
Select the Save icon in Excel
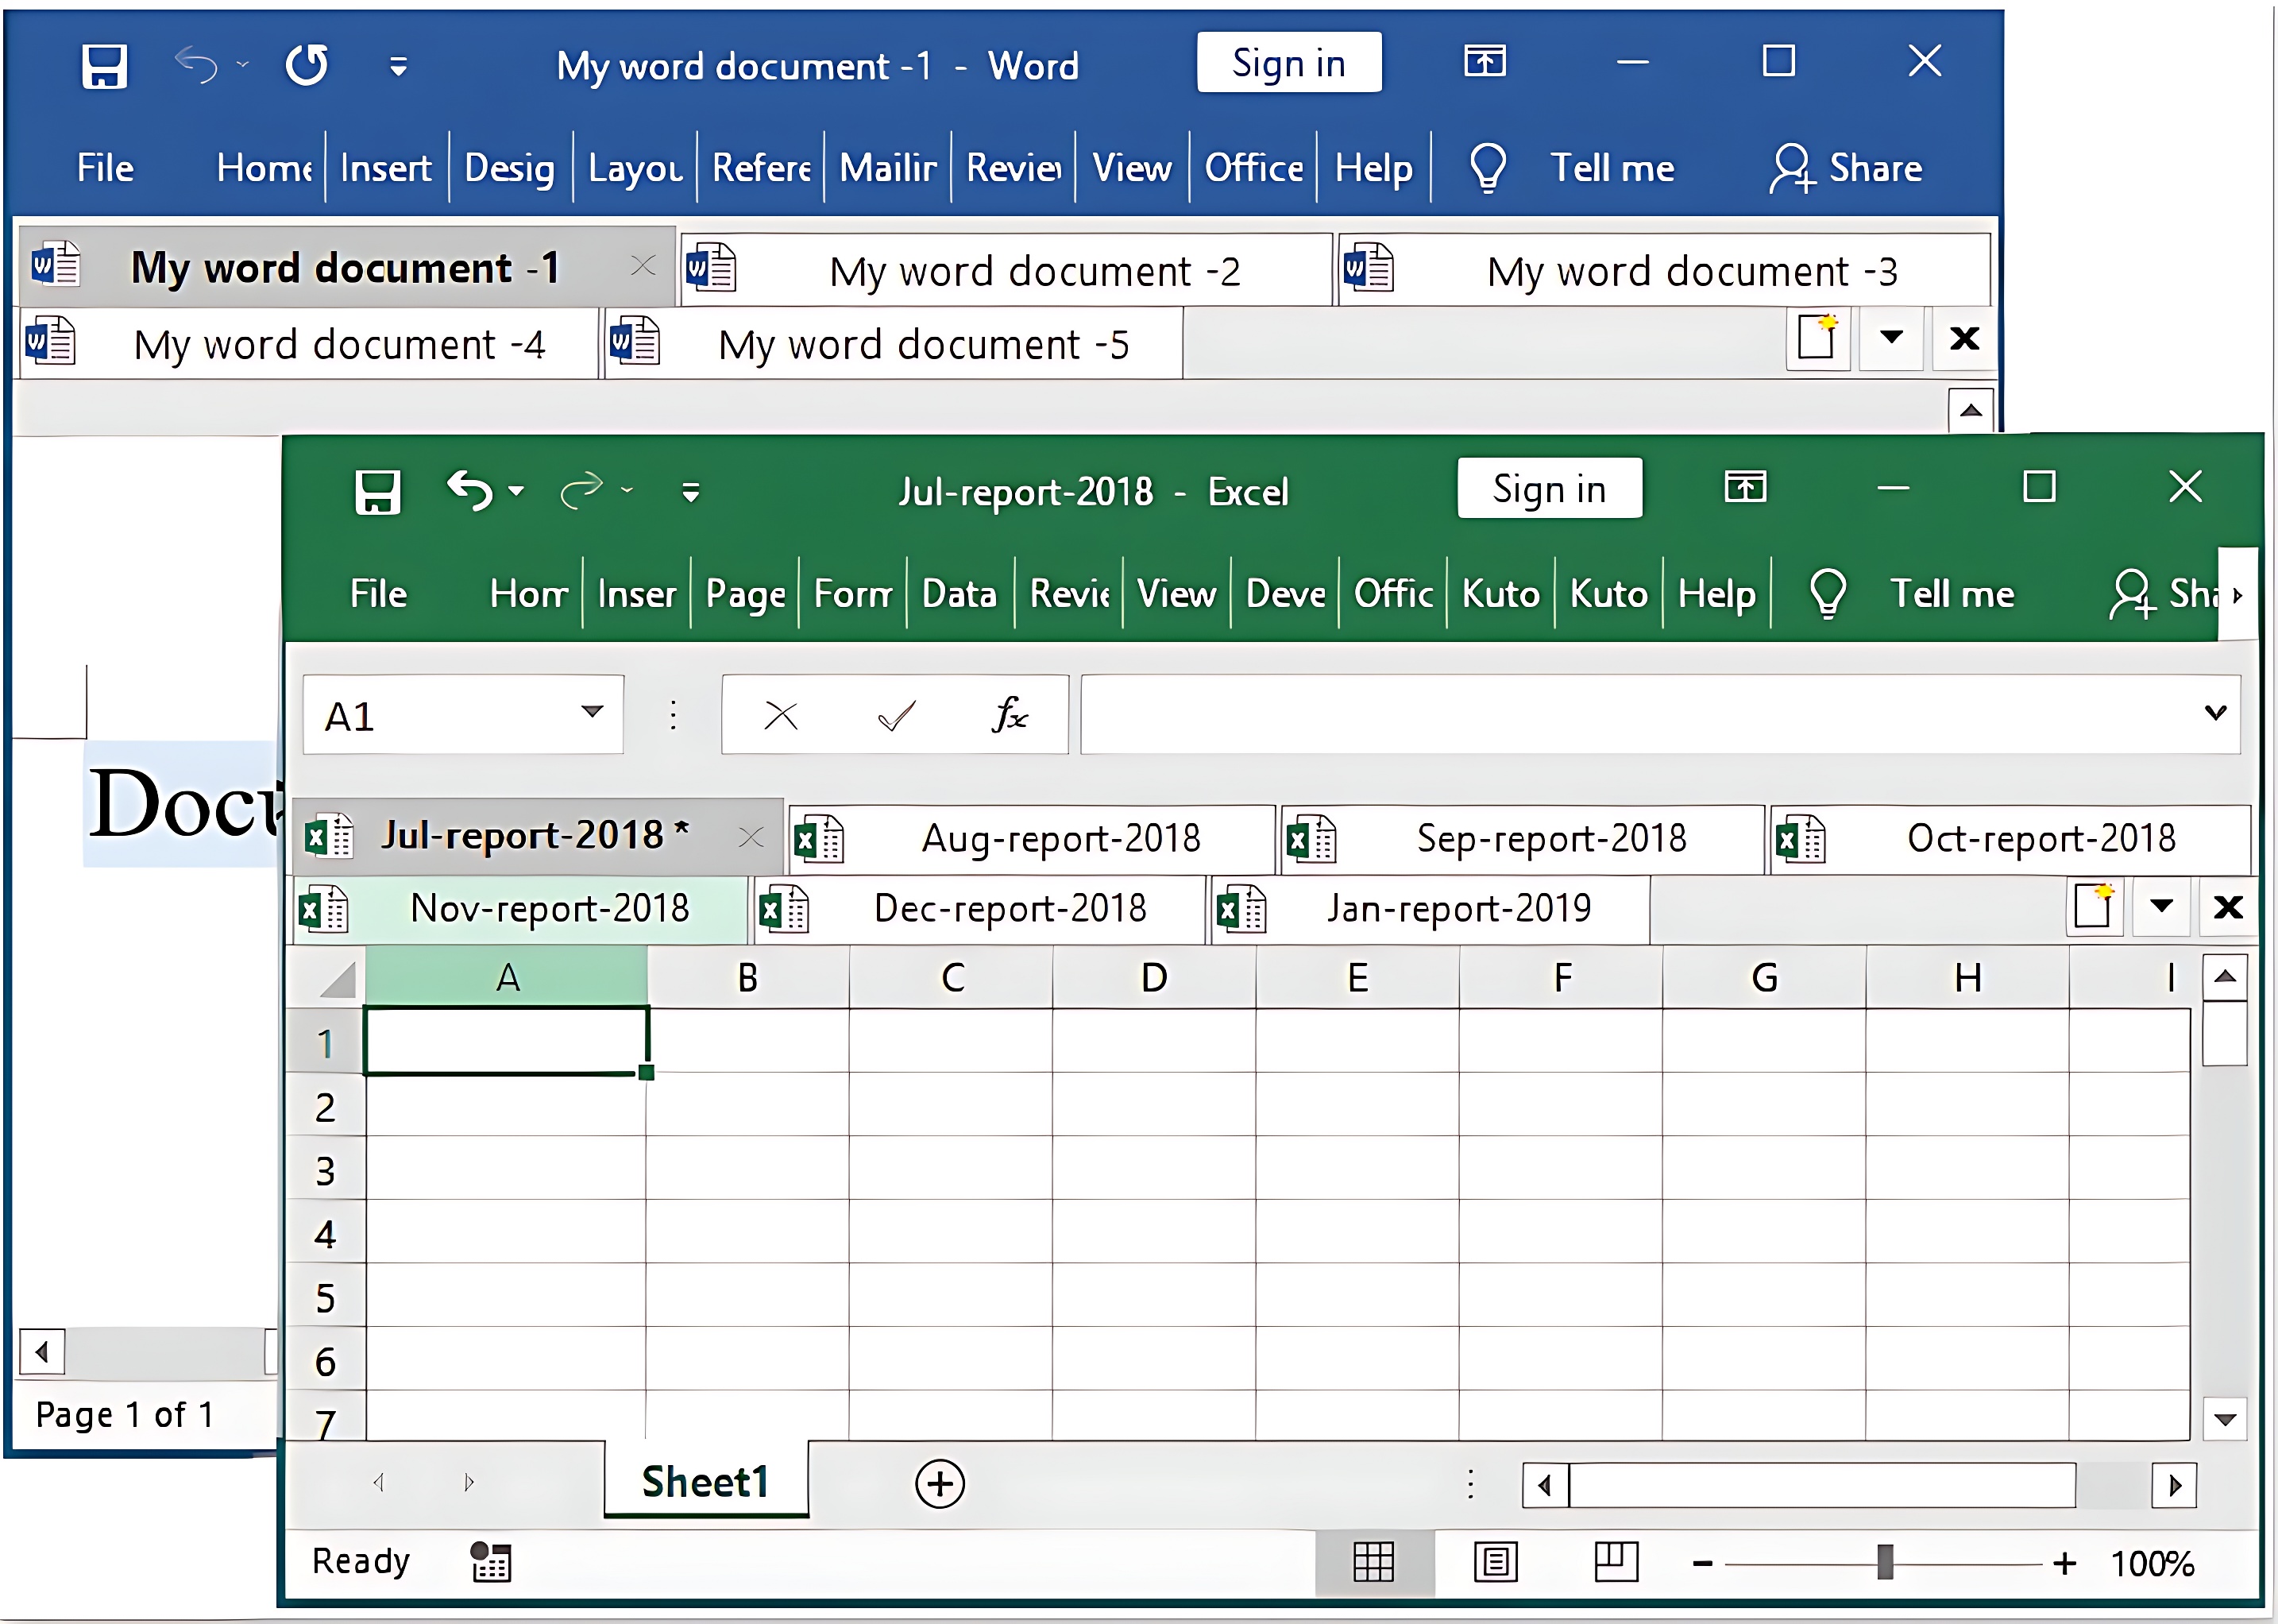376,489
